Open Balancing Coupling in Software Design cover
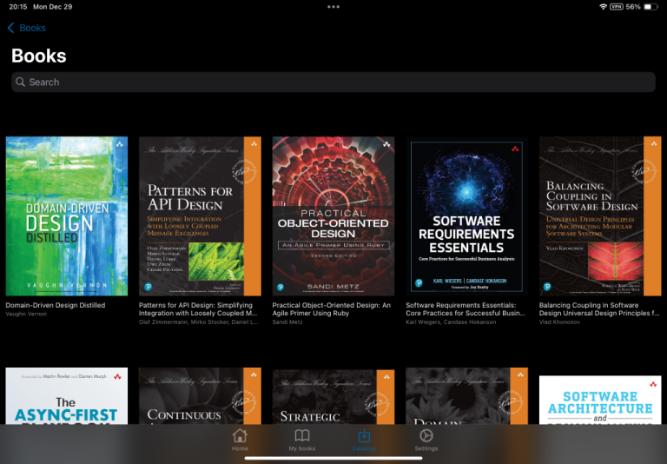Screen dimensions: 667x464 click(x=600, y=216)
